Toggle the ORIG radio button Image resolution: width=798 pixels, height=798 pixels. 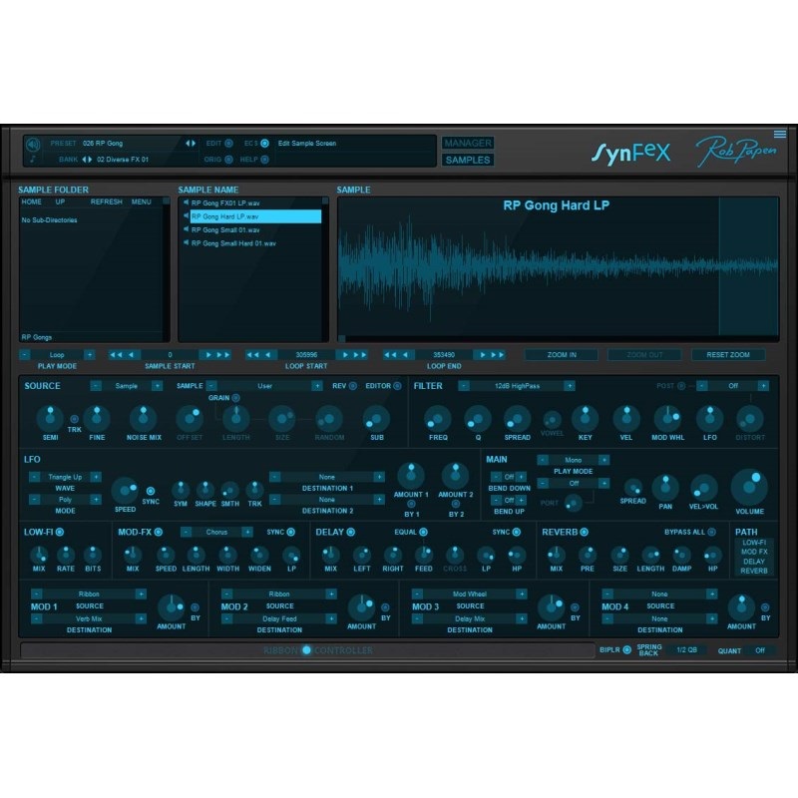point(228,160)
